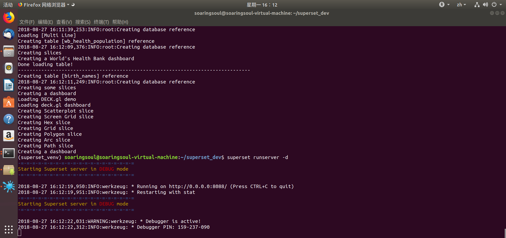The image size is (506, 238).
Task: Open the Help question mark icon
Action: pos(9,119)
